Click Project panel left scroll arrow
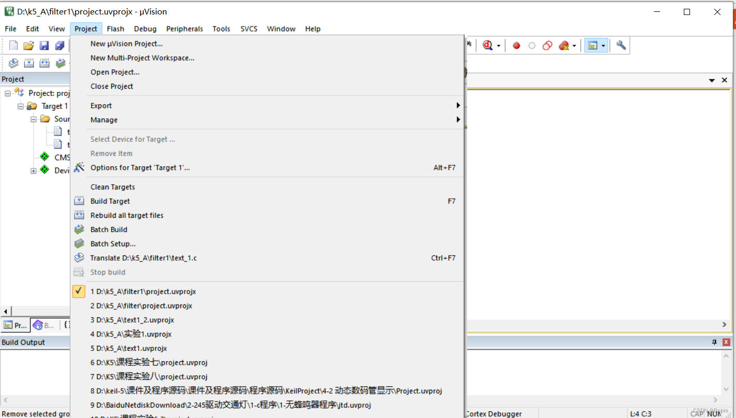 tap(6, 311)
